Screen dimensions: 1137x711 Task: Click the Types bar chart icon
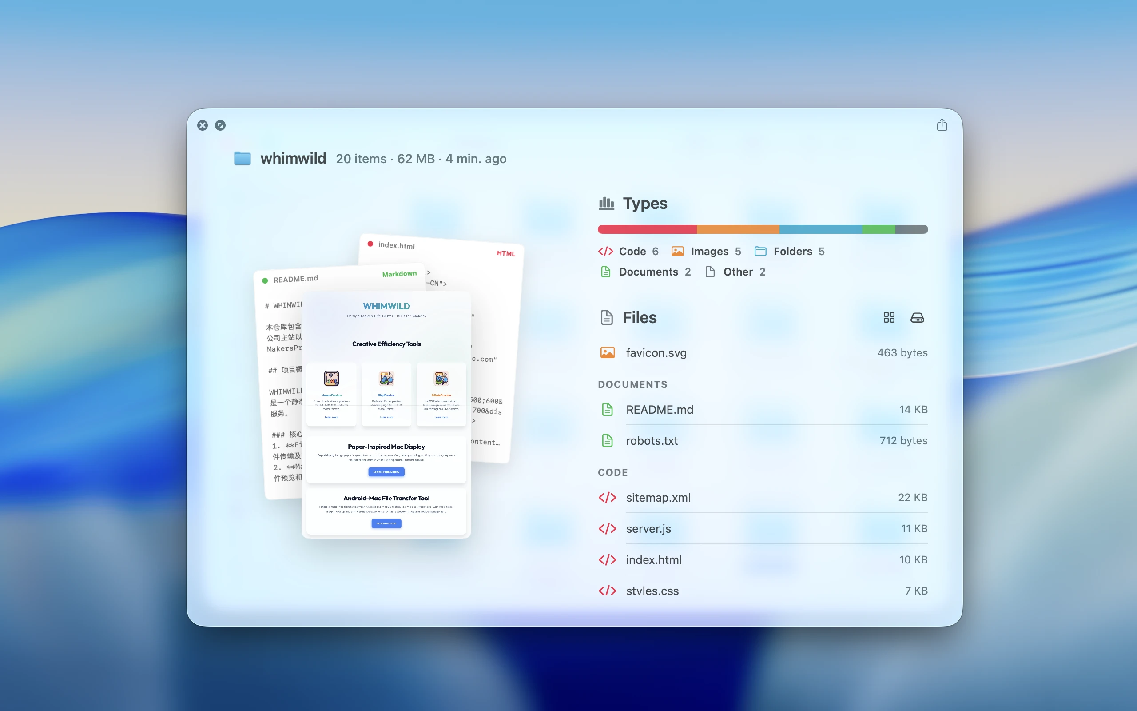click(607, 203)
